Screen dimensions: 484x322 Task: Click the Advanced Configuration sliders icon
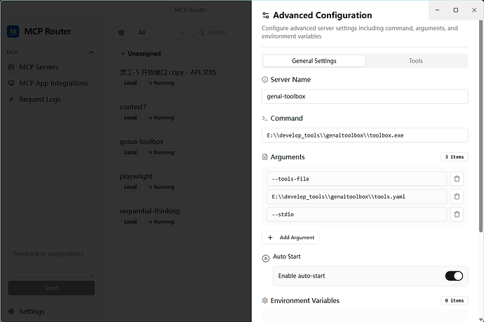click(x=265, y=15)
